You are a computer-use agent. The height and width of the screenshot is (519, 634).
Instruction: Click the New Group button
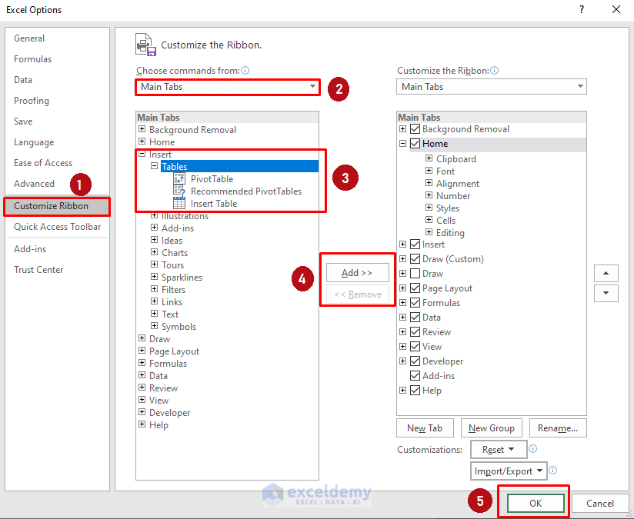[491, 428]
